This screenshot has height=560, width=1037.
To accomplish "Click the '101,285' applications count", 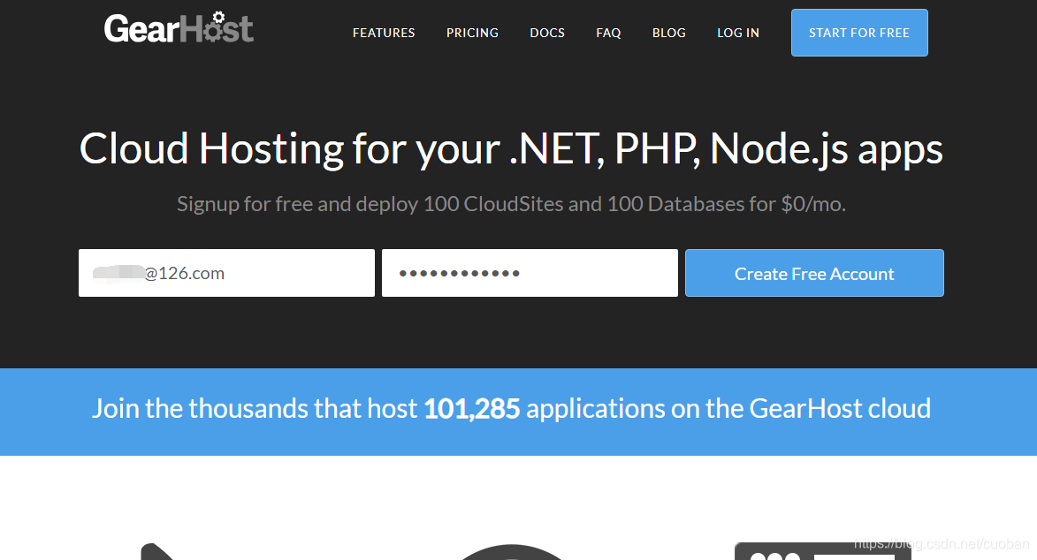I will click(471, 409).
